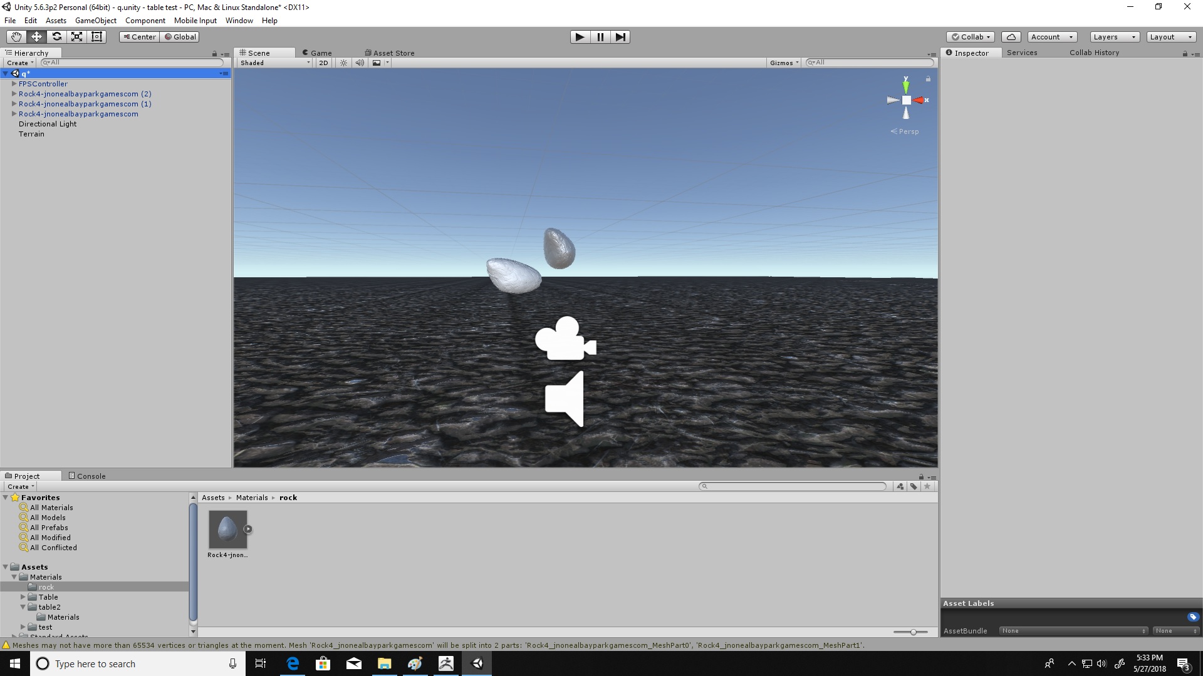
Task: Pause the game playback
Action: point(600,37)
